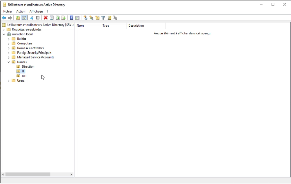Open the Export list icon
291x184 pixels.
pyautogui.click(x=63, y=18)
